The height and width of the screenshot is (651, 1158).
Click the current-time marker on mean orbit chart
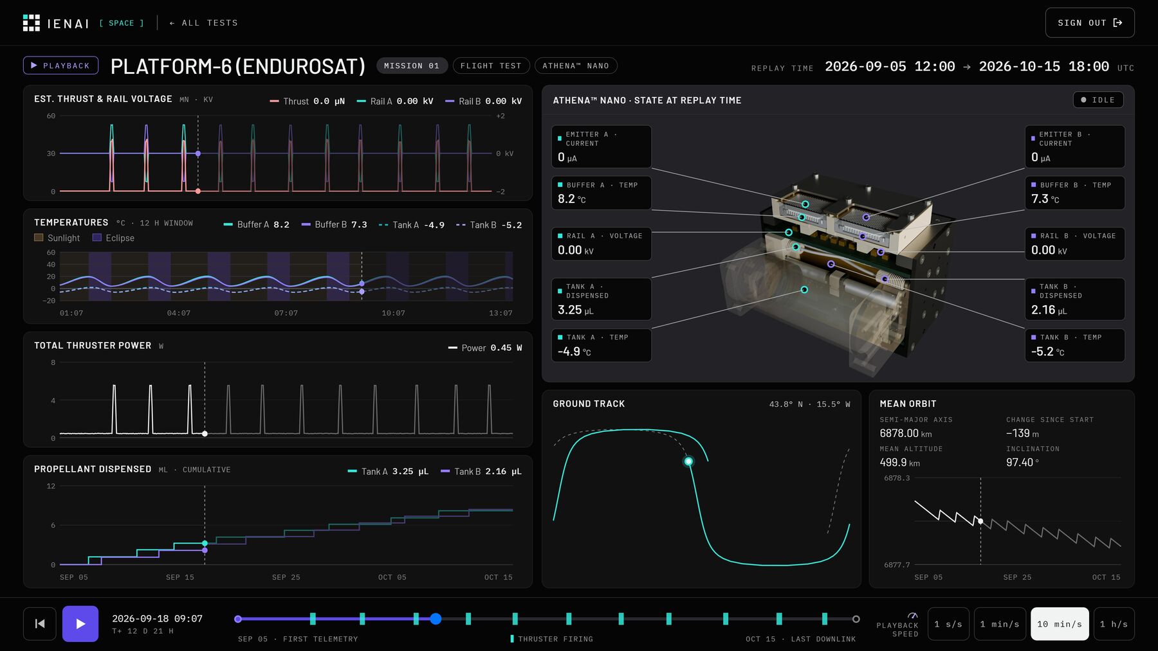pyautogui.click(x=980, y=521)
